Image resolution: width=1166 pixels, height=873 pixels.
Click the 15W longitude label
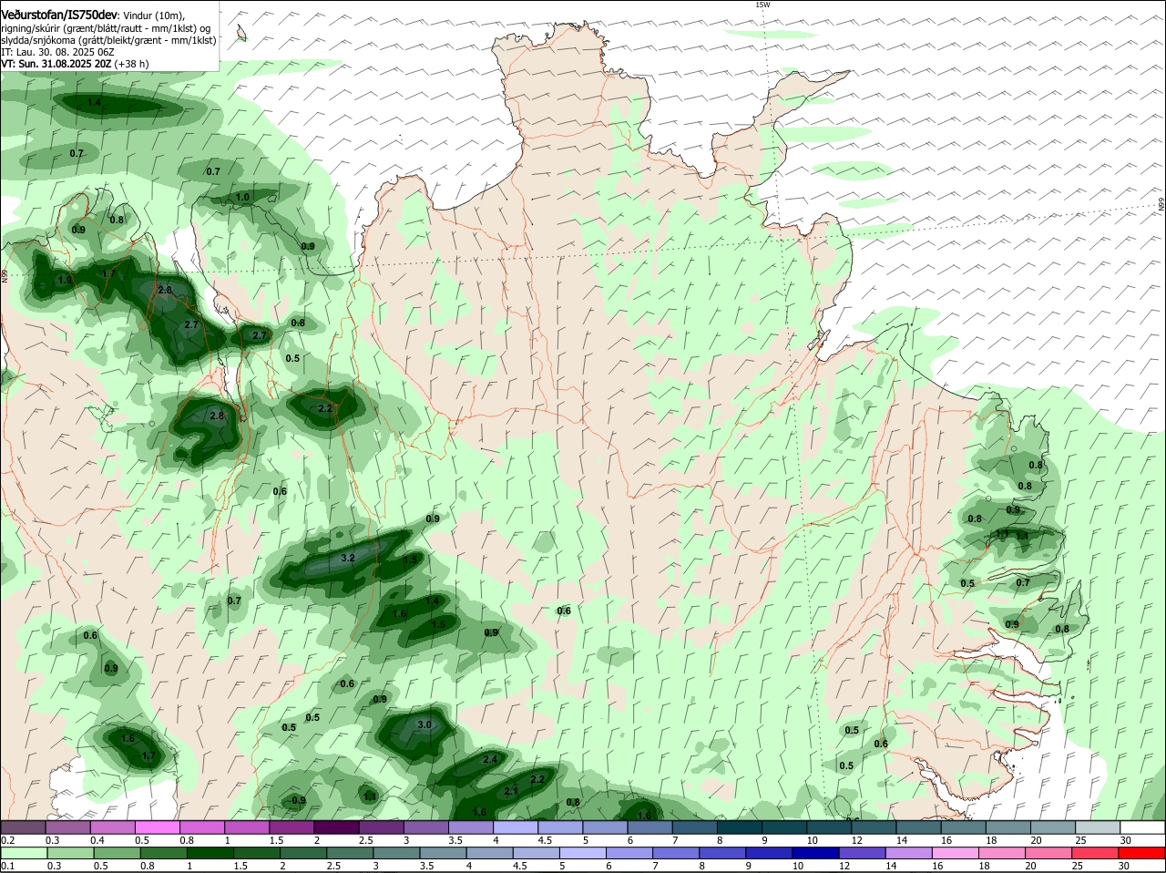click(762, 5)
